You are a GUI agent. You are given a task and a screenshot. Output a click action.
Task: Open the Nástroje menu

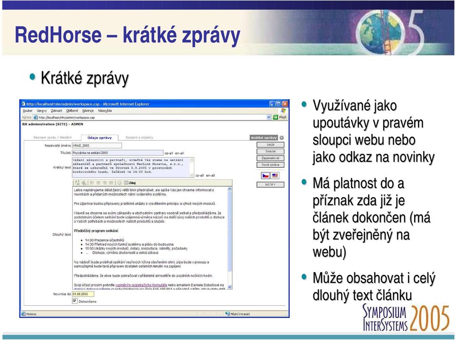coord(88,111)
